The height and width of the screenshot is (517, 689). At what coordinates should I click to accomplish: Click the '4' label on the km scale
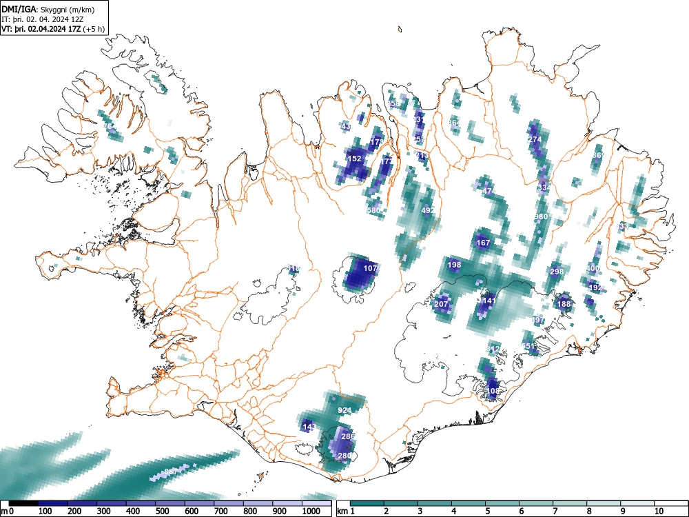(x=453, y=511)
